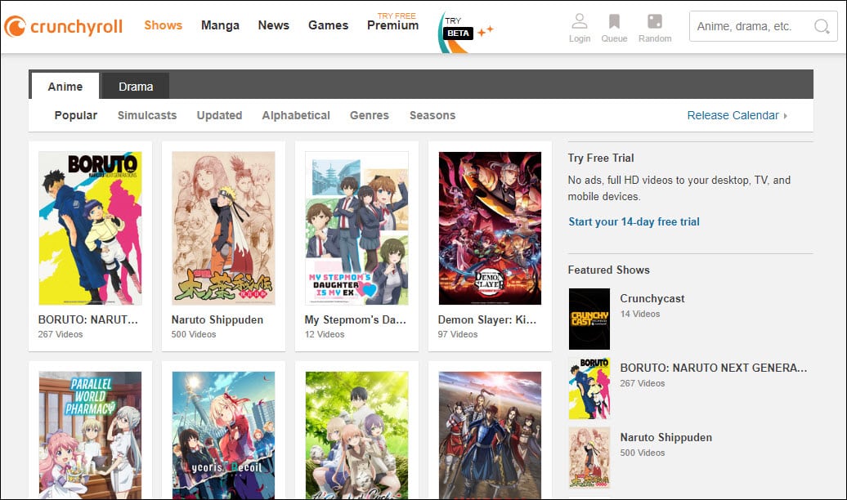Open the Parallel World Pharmacy poster
847x500 pixels.
[x=90, y=435]
